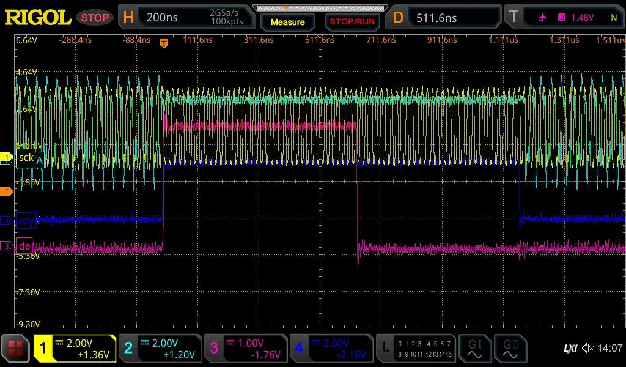Click the orange trigger level marker

6,192
